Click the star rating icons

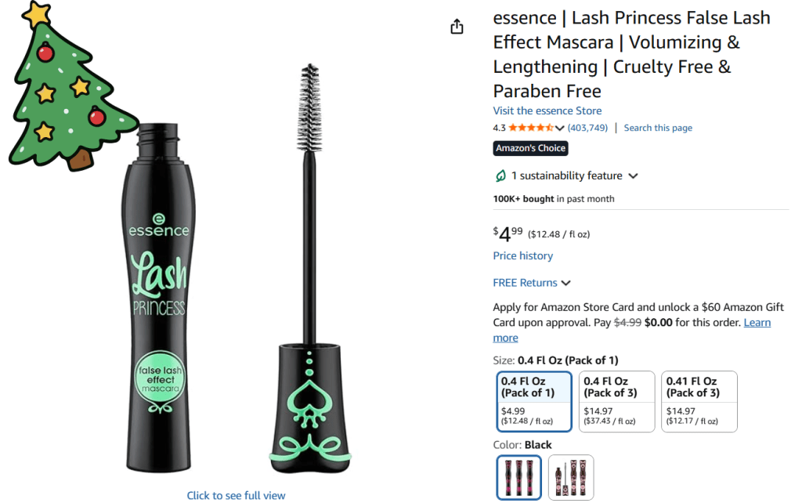pos(531,128)
